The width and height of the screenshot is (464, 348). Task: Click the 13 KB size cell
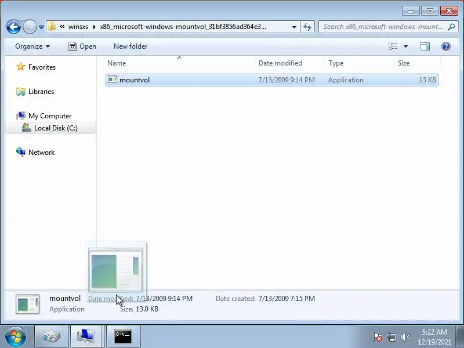tap(427, 80)
